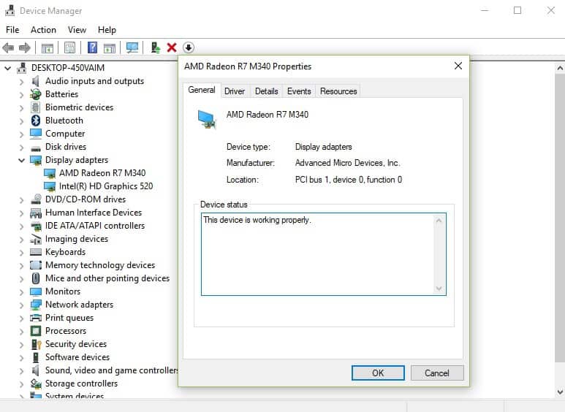
Task: Click the Memory technology devices icon
Action: (x=36, y=265)
